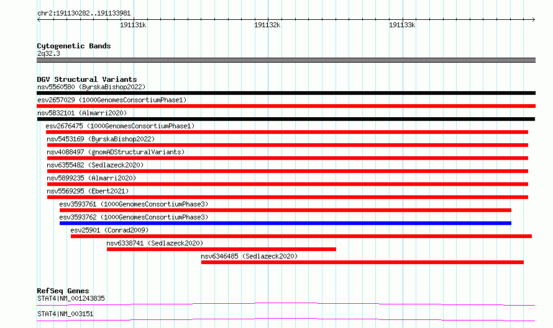
Task: Select the nsv4088497 gnomAD variant bar
Action: [x=288, y=158]
